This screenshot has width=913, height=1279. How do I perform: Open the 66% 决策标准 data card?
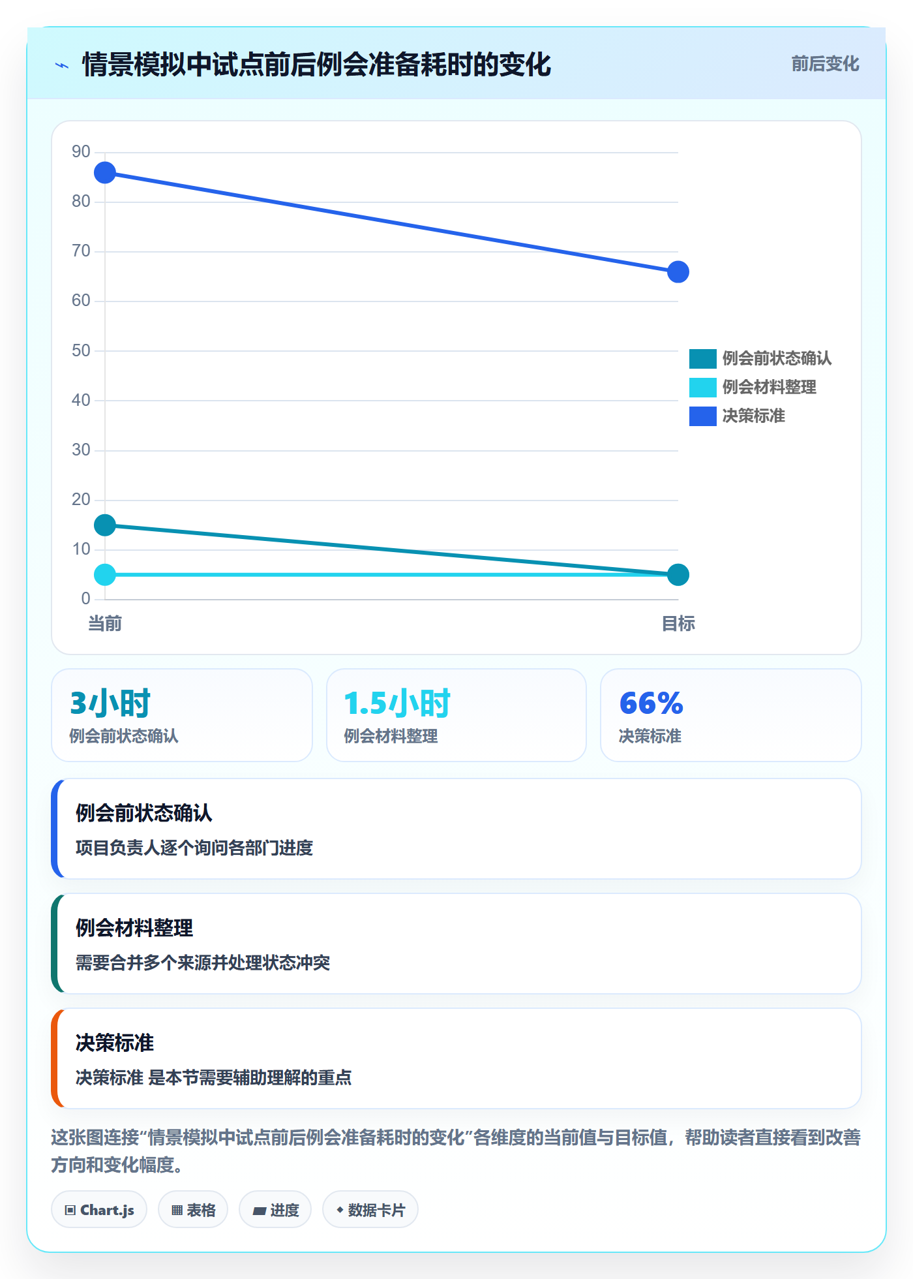pos(731,715)
